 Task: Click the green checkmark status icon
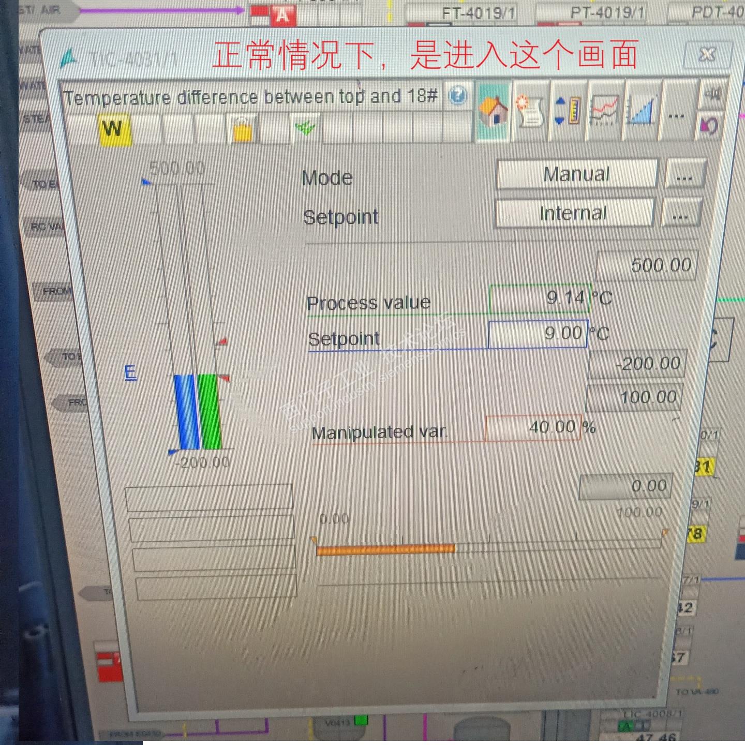[x=306, y=127]
